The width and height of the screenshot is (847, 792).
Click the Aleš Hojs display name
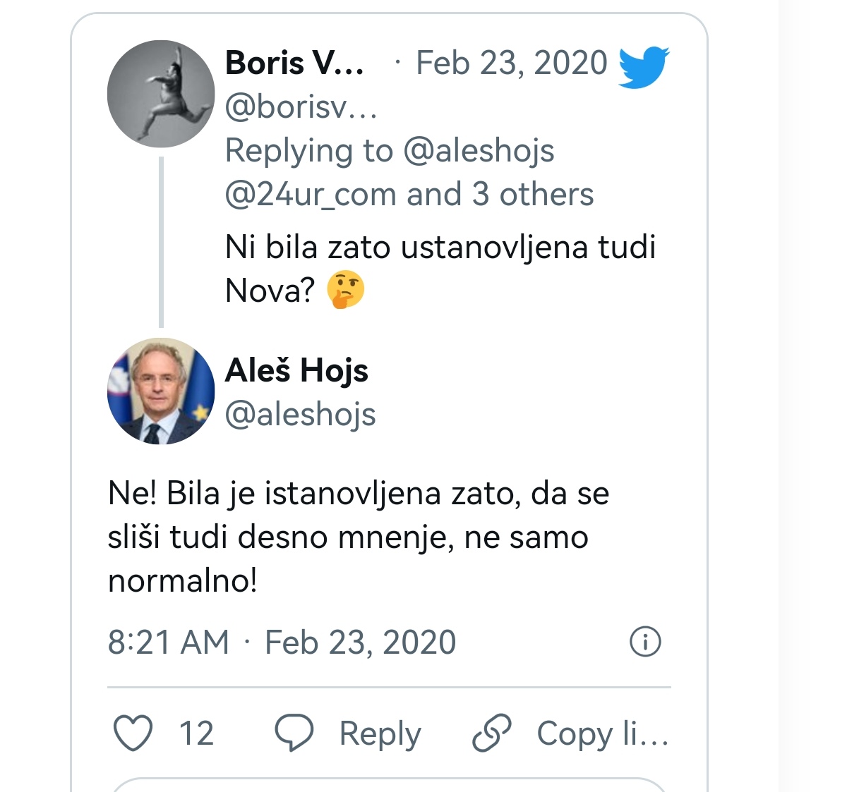(296, 370)
